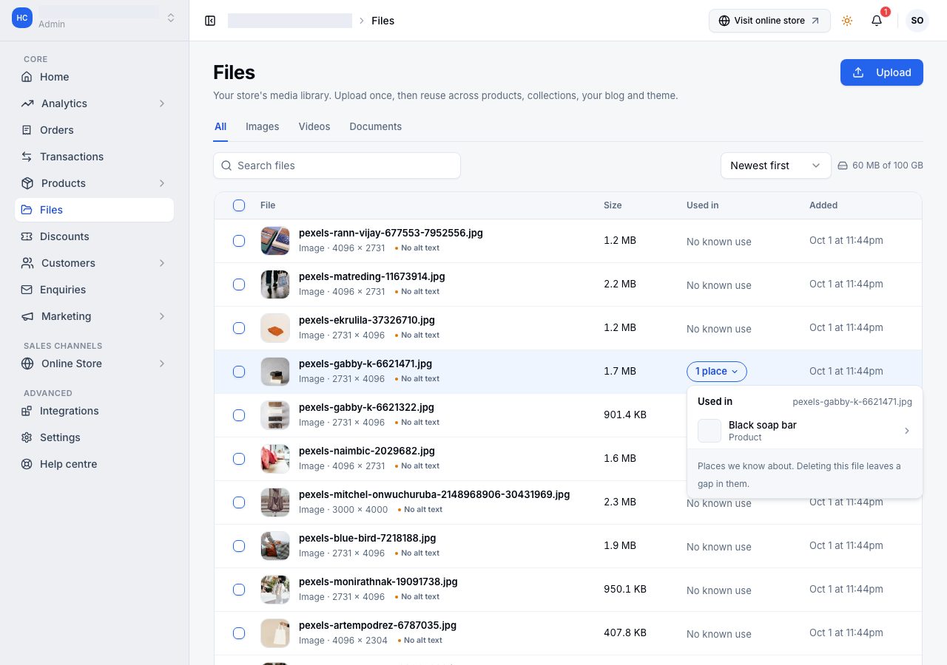The width and height of the screenshot is (947, 665).
Task: Expand the Marketing submenu chevron
Action: (162, 316)
